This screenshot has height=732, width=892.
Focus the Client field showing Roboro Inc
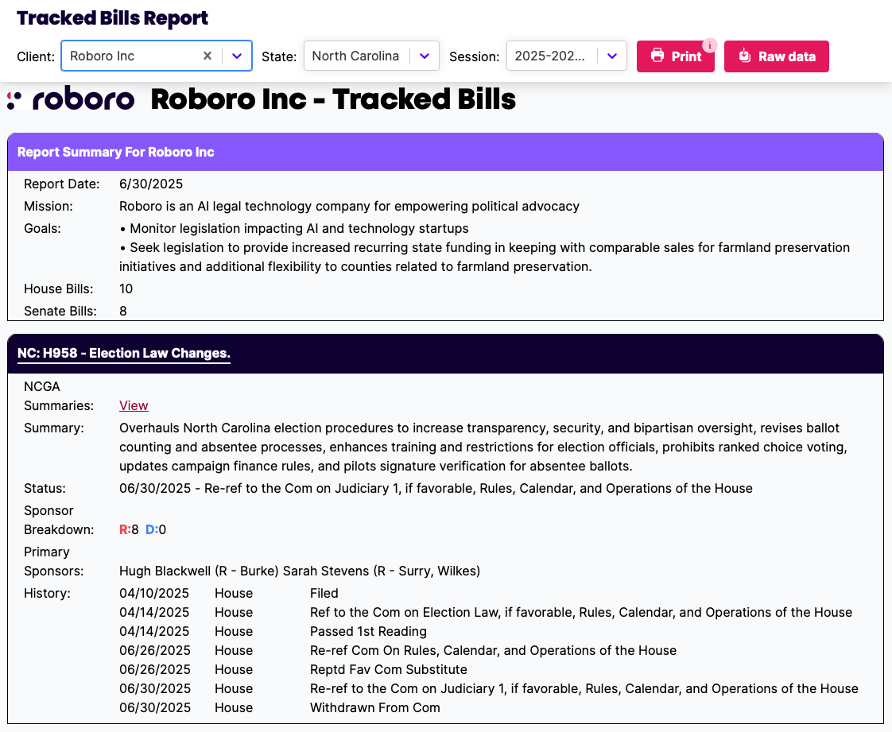tap(157, 56)
